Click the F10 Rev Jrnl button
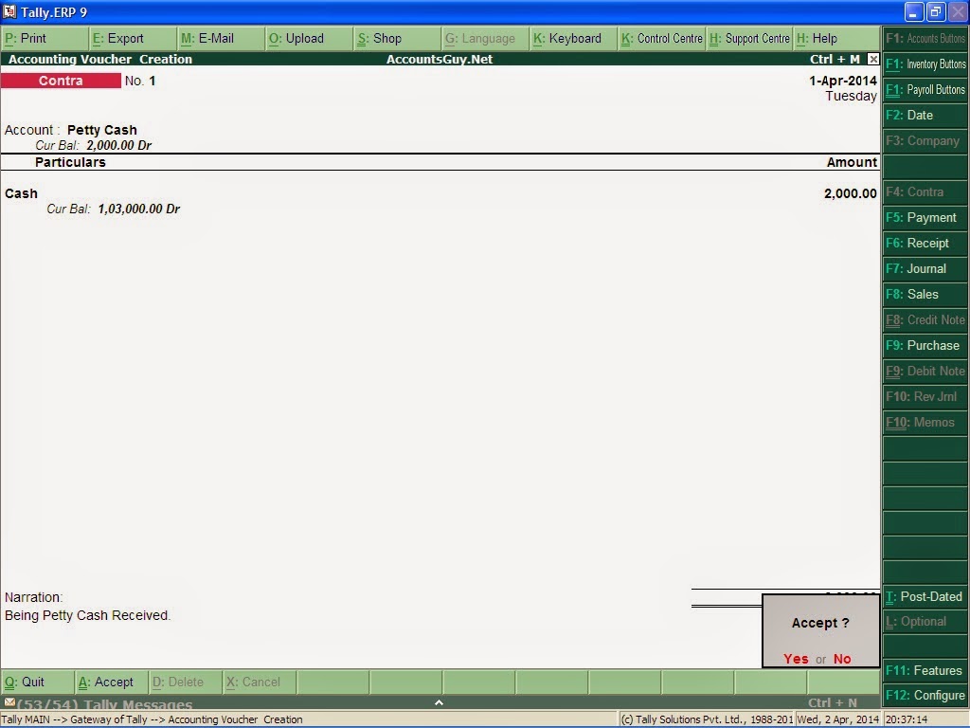 (925, 397)
